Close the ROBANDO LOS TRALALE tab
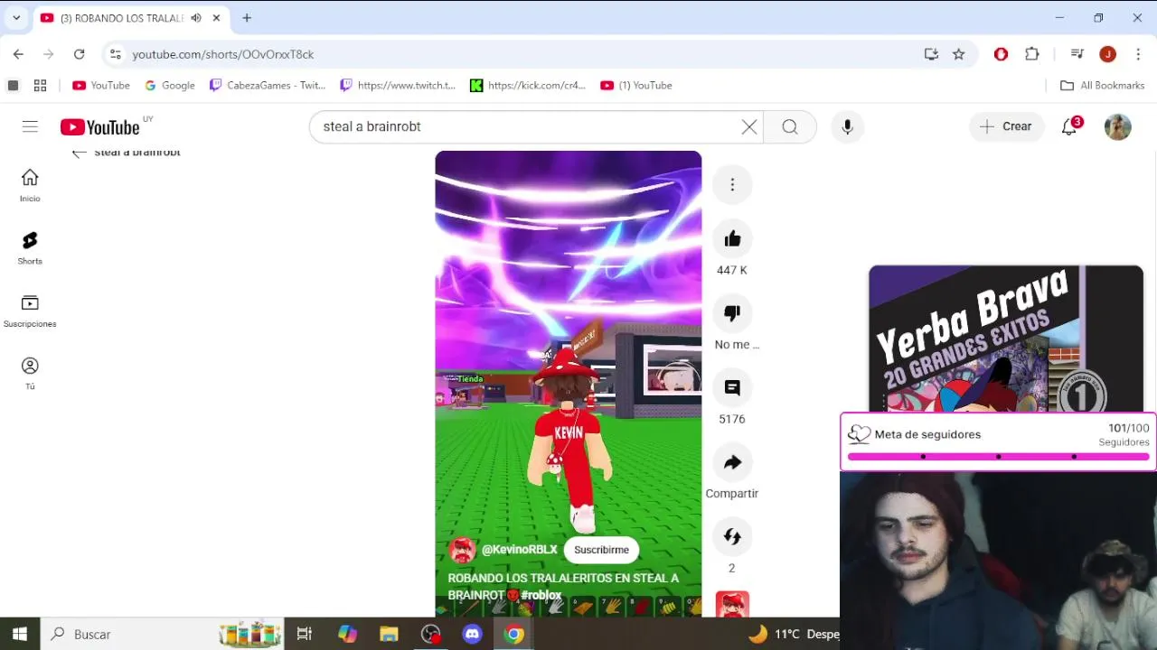 click(x=218, y=17)
